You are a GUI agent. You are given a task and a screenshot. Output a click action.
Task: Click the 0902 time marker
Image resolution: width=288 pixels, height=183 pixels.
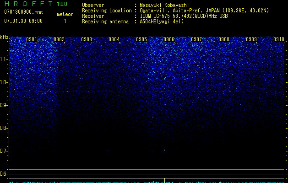[x=59, y=39]
